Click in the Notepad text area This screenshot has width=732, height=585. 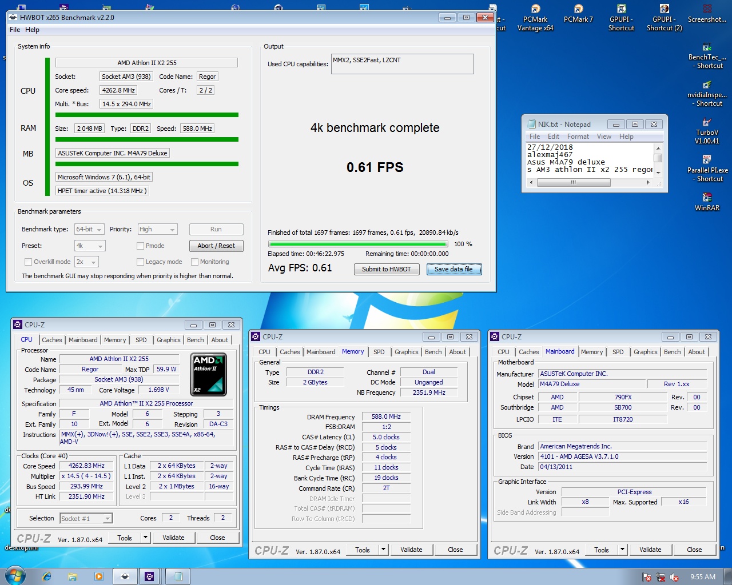(590, 158)
